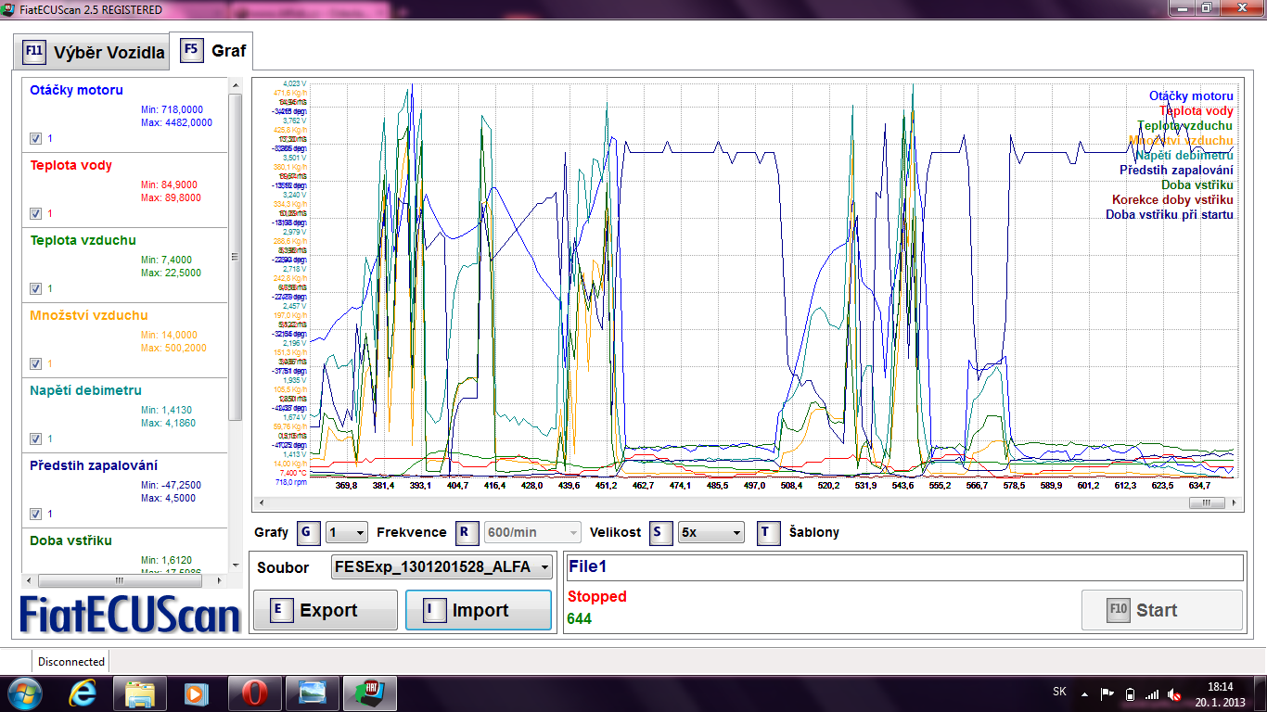The height and width of the screenshot is (712, 1267).
Task: Switch to the Výběr Vozidla tab
Action: [x=91, y=52]
